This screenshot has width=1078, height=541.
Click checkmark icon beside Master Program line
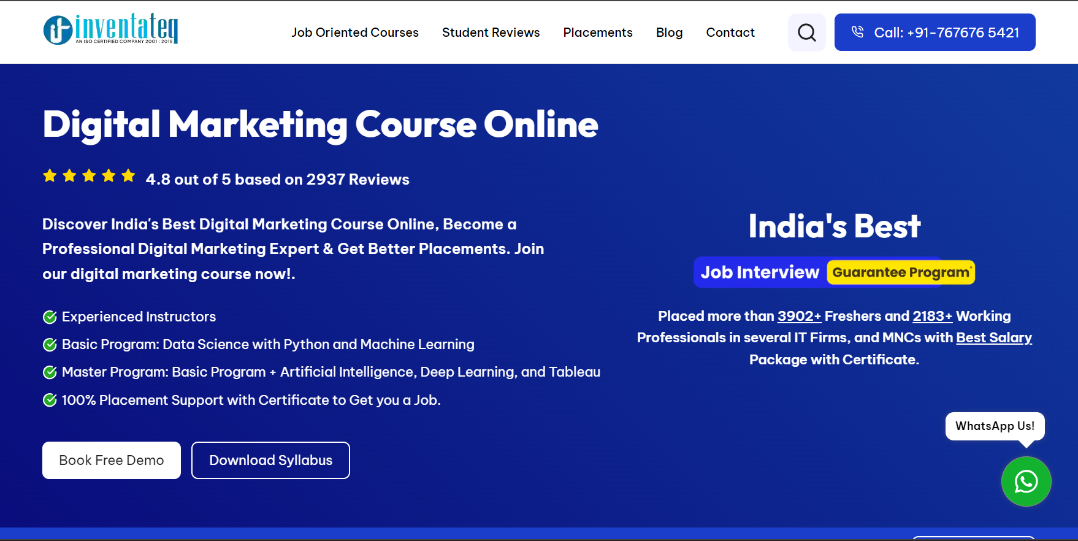[x=50, y=372]
